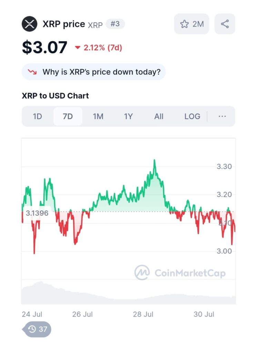Click the 28 Jul price peak on chart
257x353 pixels.
point(154,161)
